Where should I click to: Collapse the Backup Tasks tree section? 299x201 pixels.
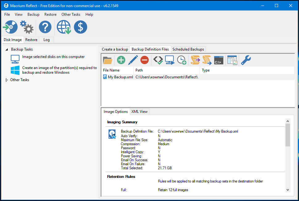[x=7, y=50]
